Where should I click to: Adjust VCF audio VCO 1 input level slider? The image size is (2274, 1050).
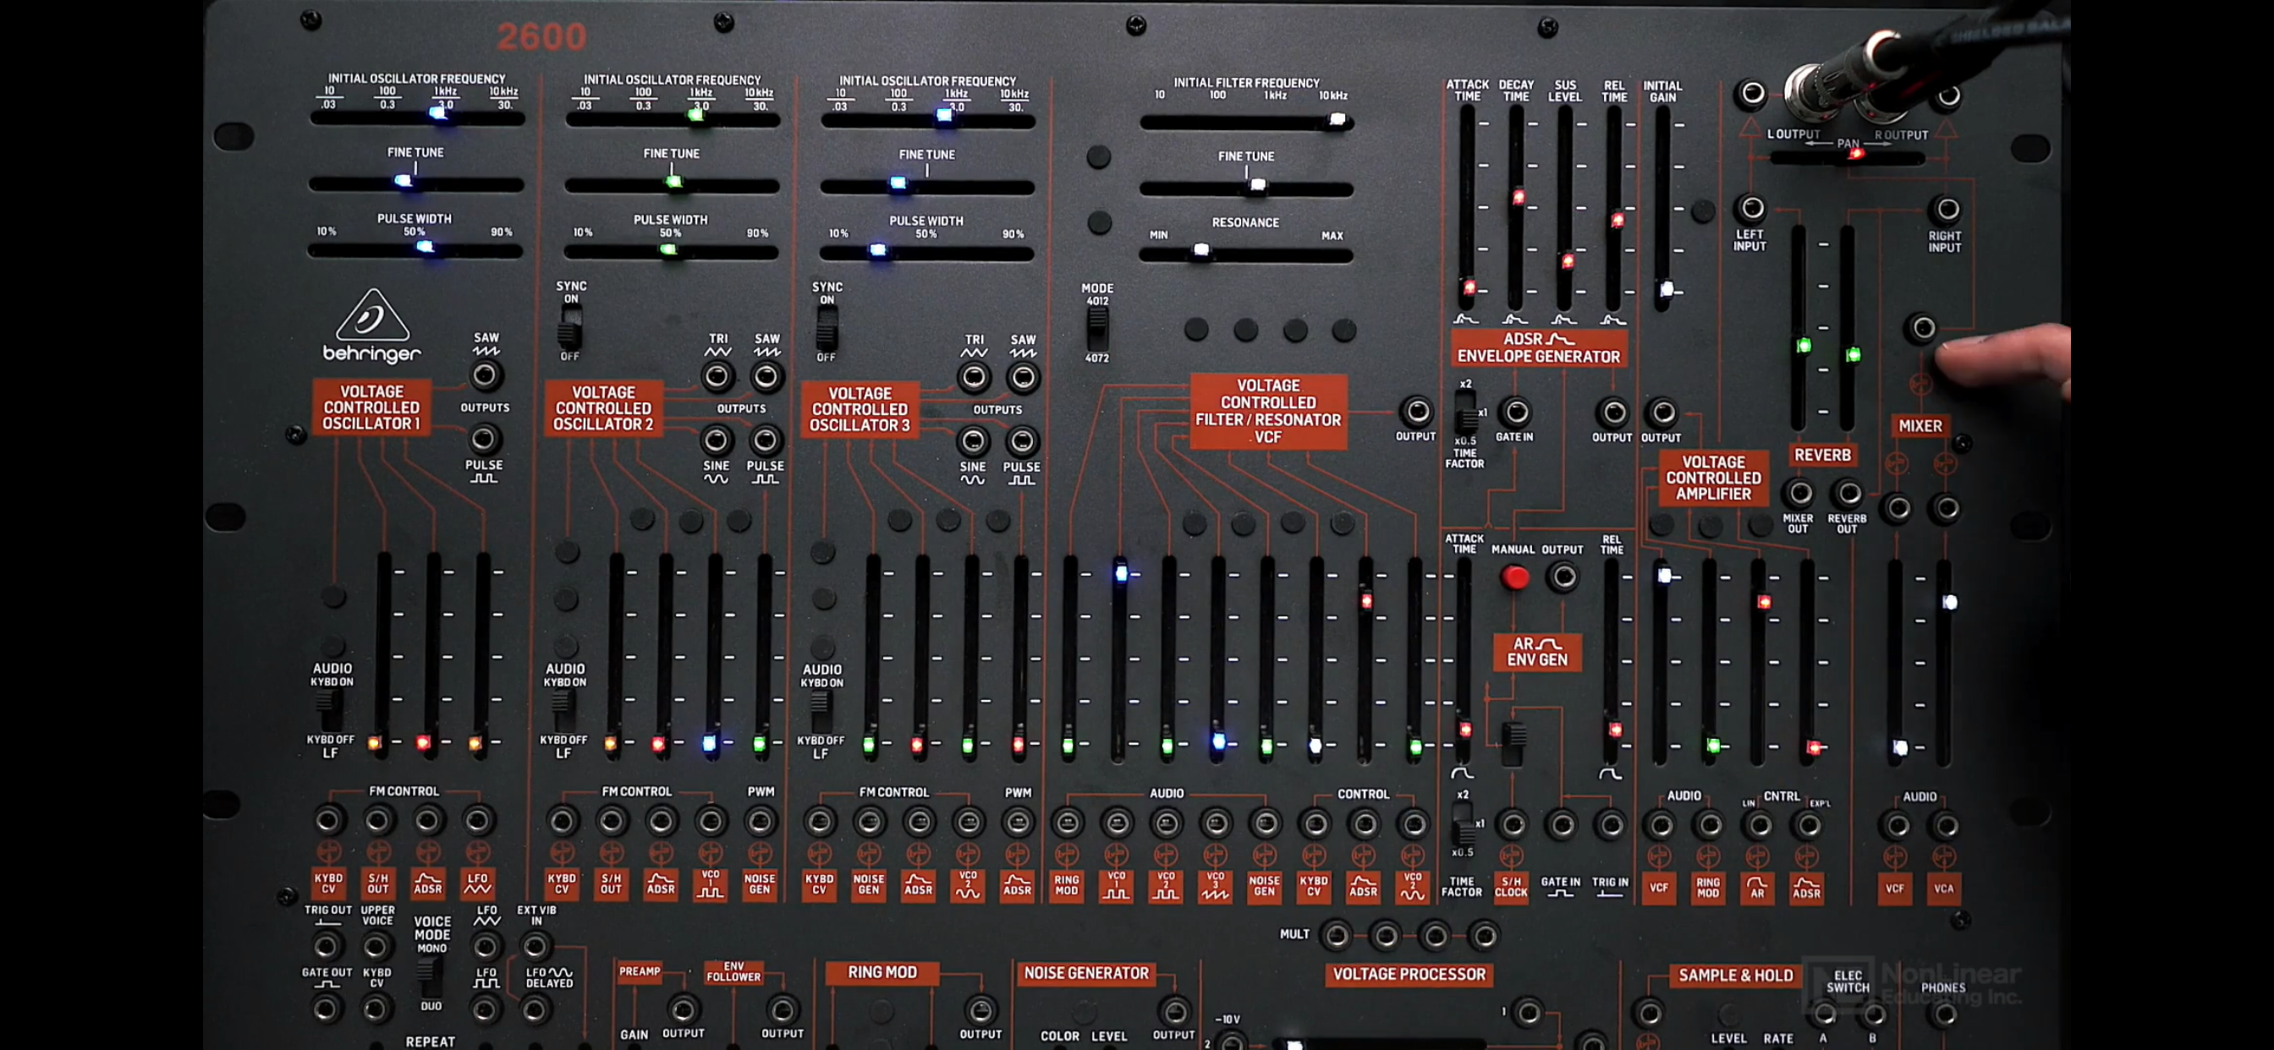point(1118,659)
